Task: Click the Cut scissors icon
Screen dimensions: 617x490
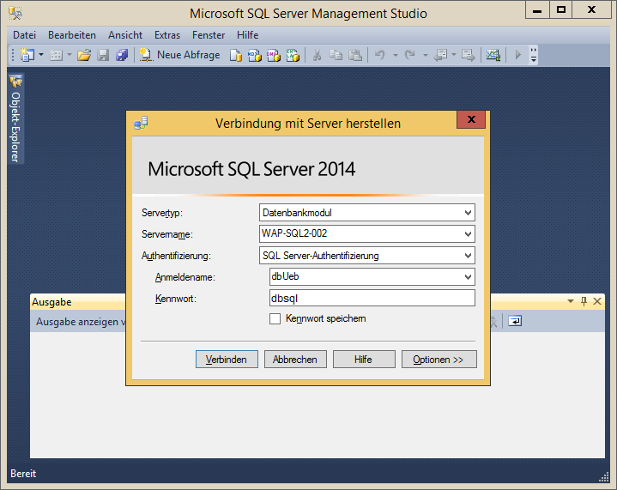Action: [317, 55]
